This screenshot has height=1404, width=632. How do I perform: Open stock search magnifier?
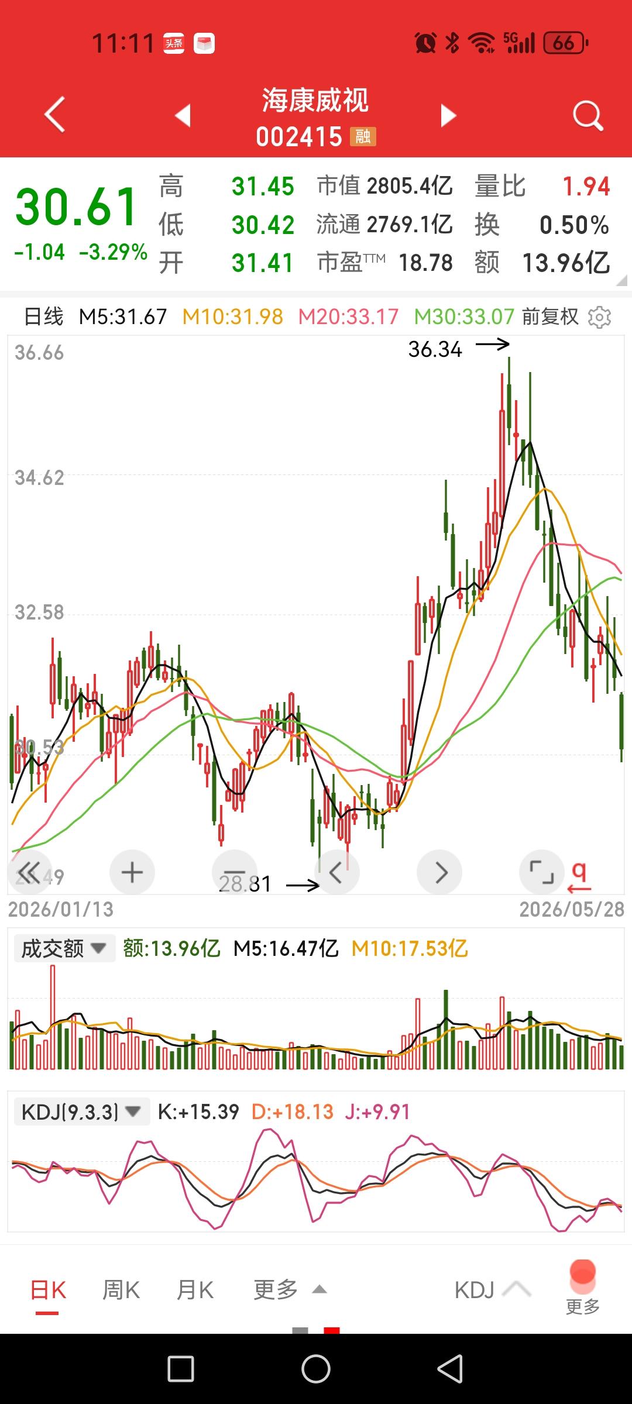tap(588, 115)
